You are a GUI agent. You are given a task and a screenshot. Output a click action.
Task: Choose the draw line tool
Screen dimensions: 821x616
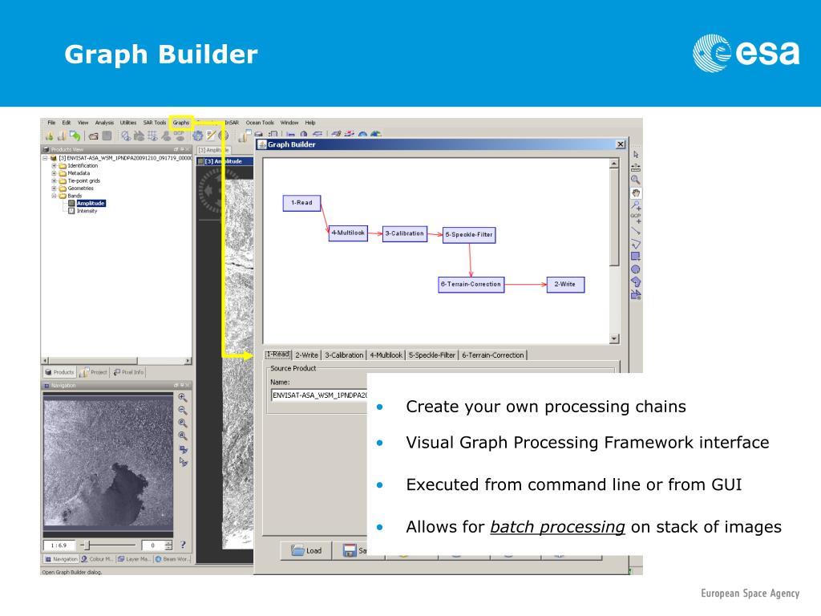pyautogui.click(x=636, y=231)
